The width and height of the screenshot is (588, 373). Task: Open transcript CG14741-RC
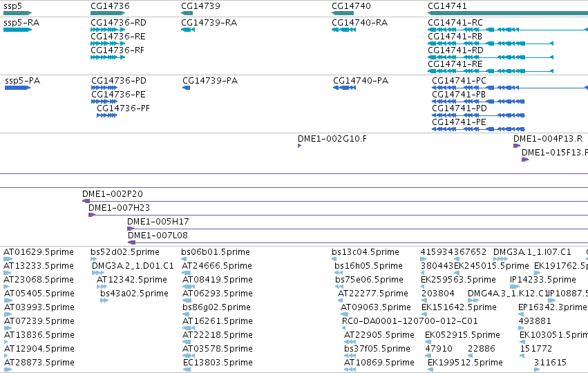coord(455,23)
